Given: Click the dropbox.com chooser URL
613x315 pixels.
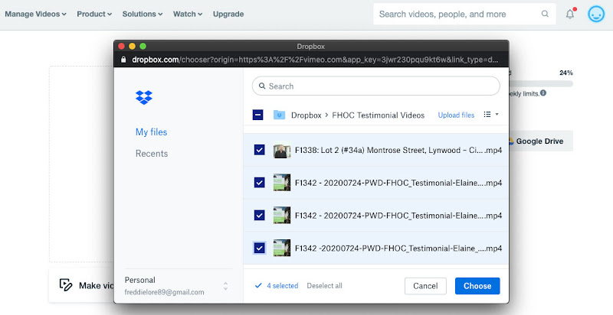Looking at the screenshot, I should pos(315,60).
